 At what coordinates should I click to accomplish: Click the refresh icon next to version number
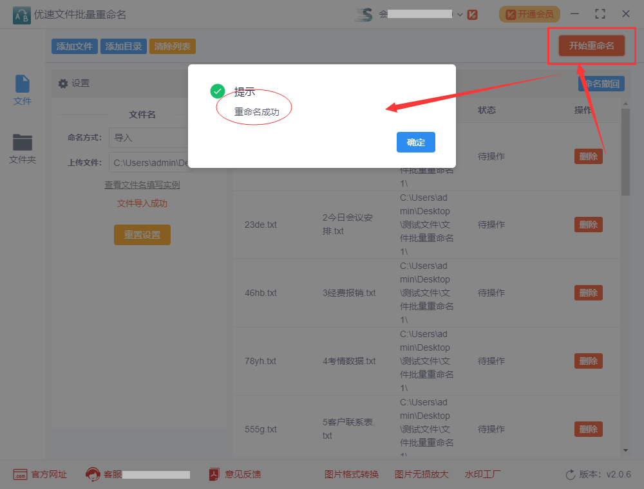coord(571,474)
